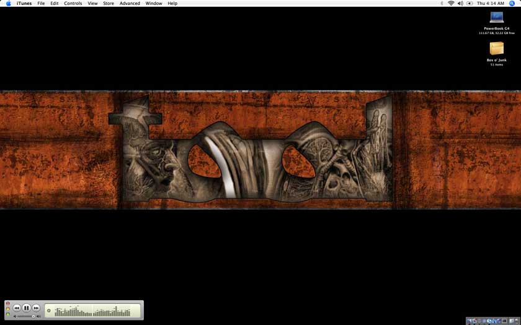
Task: Click the Bluetooth icon in menu bar
Action: coord(442,3)
